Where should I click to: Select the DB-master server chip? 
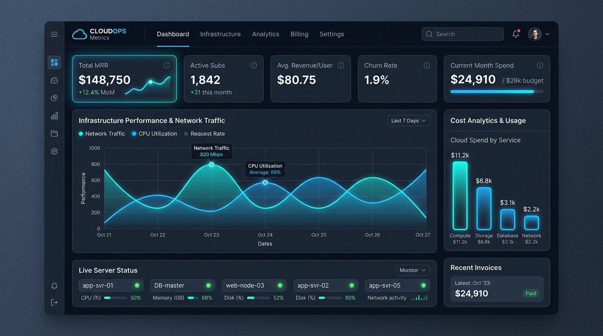click(x=182, y=285)
